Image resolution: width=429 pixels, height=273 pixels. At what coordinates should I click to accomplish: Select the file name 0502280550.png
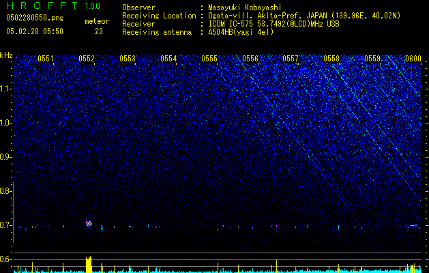35,18
